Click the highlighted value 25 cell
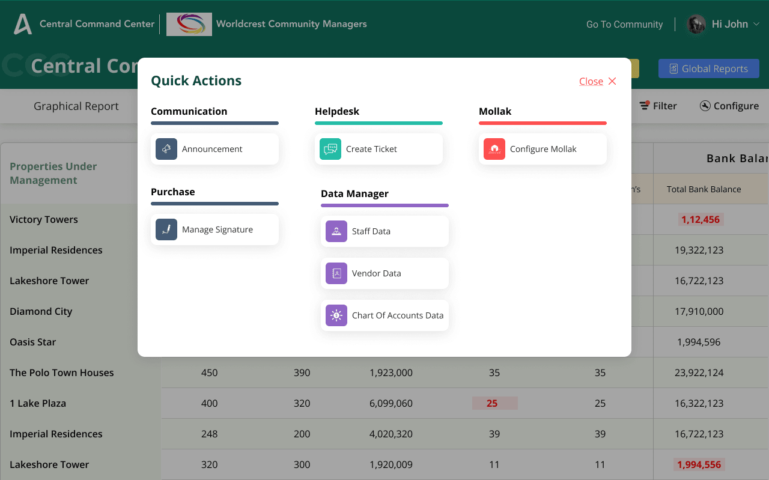The width and height of the screenshot is (769, 480). (x=494, y=403)
